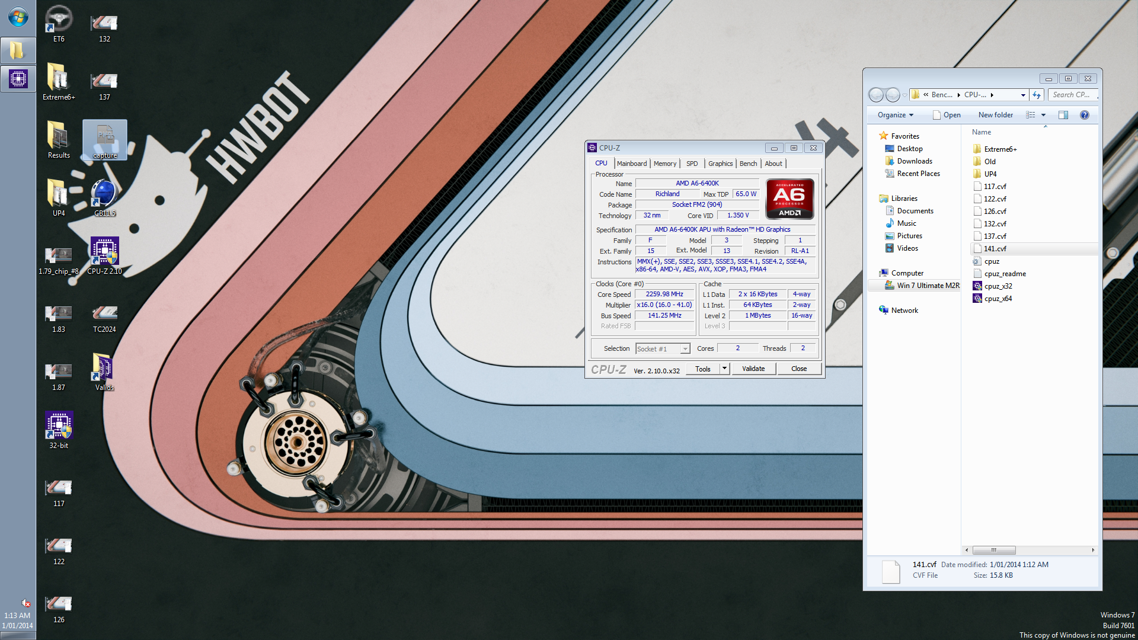Open the 1.87 desktop icon
The image size is (1138, 640).
coord(59,377)
